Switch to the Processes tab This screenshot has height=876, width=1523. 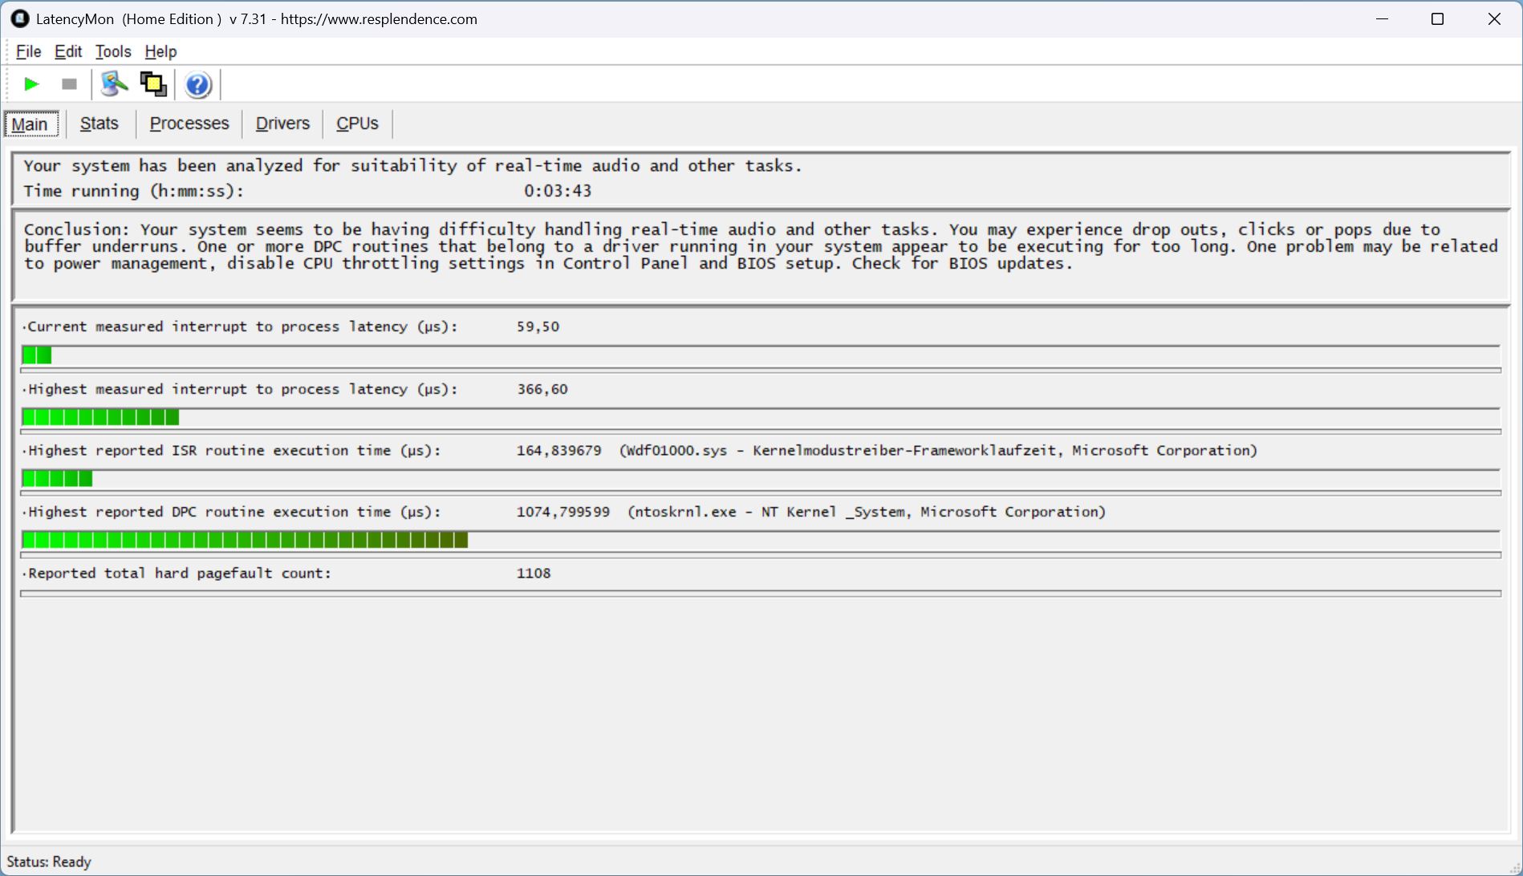(x=189, y=124)
